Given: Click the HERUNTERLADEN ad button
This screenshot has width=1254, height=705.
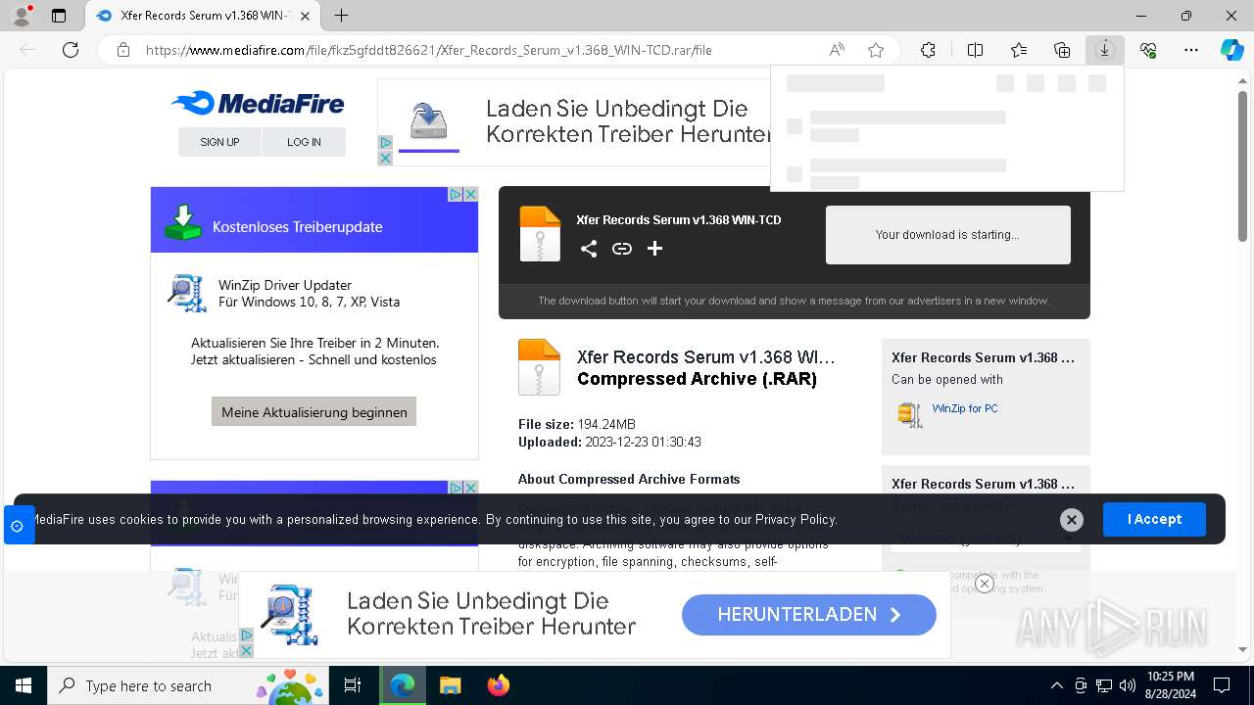Looking at the screenshot, I should click(809, 615).
